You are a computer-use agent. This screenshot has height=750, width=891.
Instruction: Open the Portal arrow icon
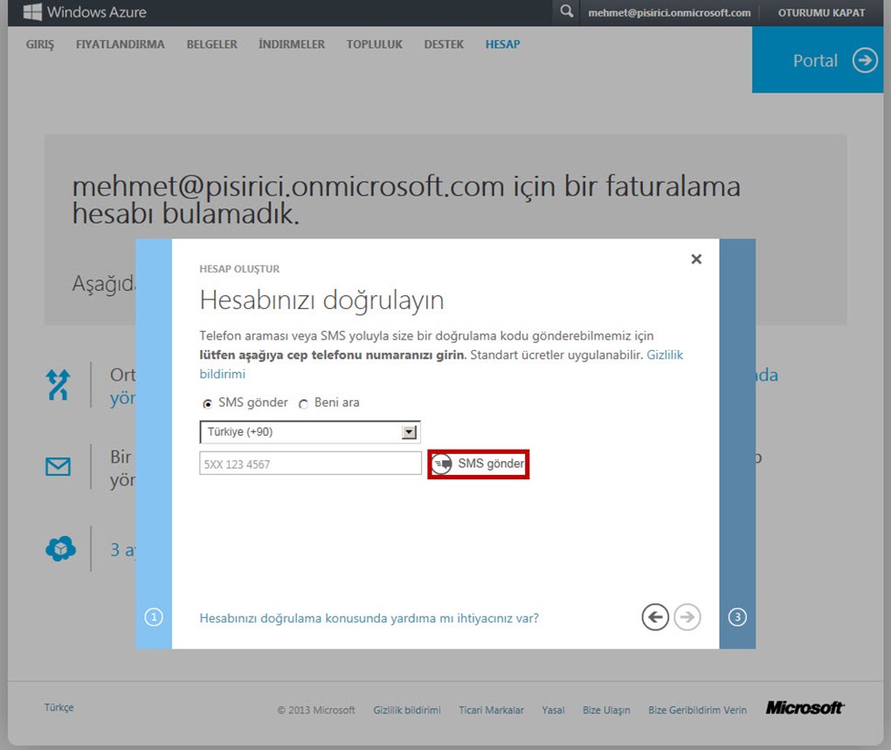point(864,60)
